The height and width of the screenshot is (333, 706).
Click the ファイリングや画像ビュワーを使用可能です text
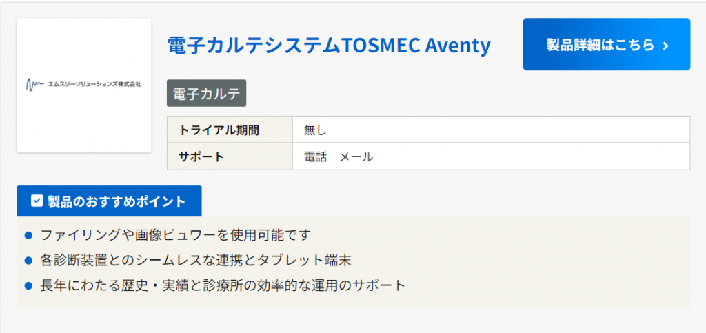(176, 235)
